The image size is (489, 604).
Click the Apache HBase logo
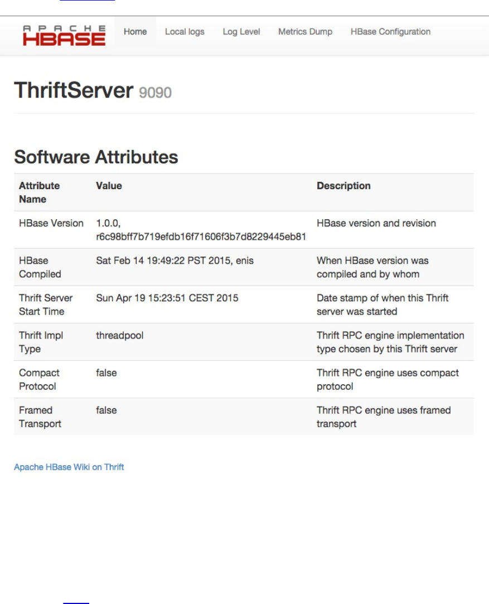pos(64,36)
